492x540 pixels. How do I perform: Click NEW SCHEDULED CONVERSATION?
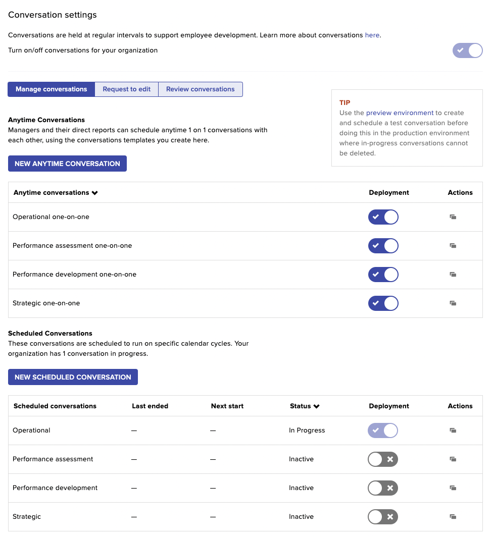point(73,377)
